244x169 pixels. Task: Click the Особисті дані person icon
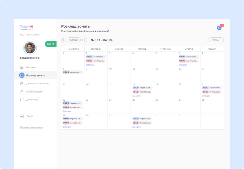[x=22, y=91]
